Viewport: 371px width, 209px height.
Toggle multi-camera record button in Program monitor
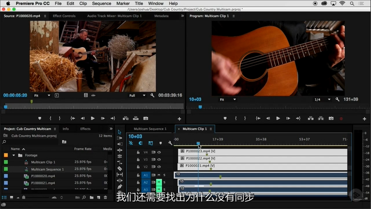point(341,118)
